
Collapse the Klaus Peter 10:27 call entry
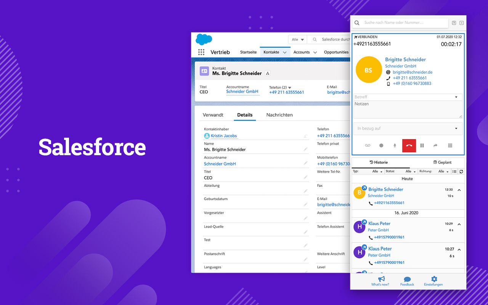459,250
